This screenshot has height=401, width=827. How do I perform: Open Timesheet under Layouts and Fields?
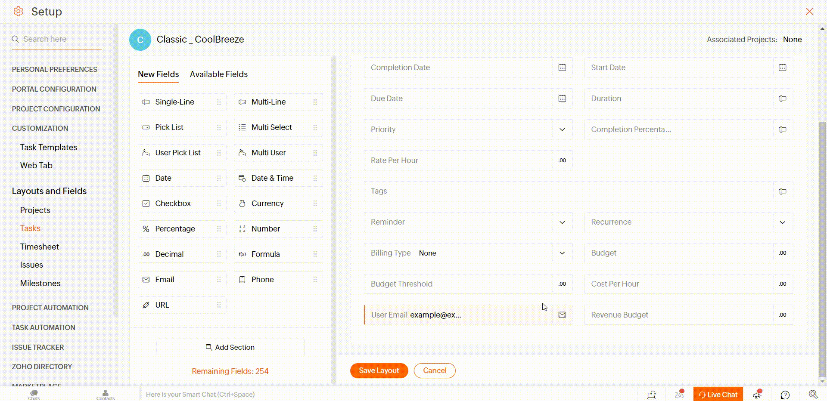click(x=39, y=247)
